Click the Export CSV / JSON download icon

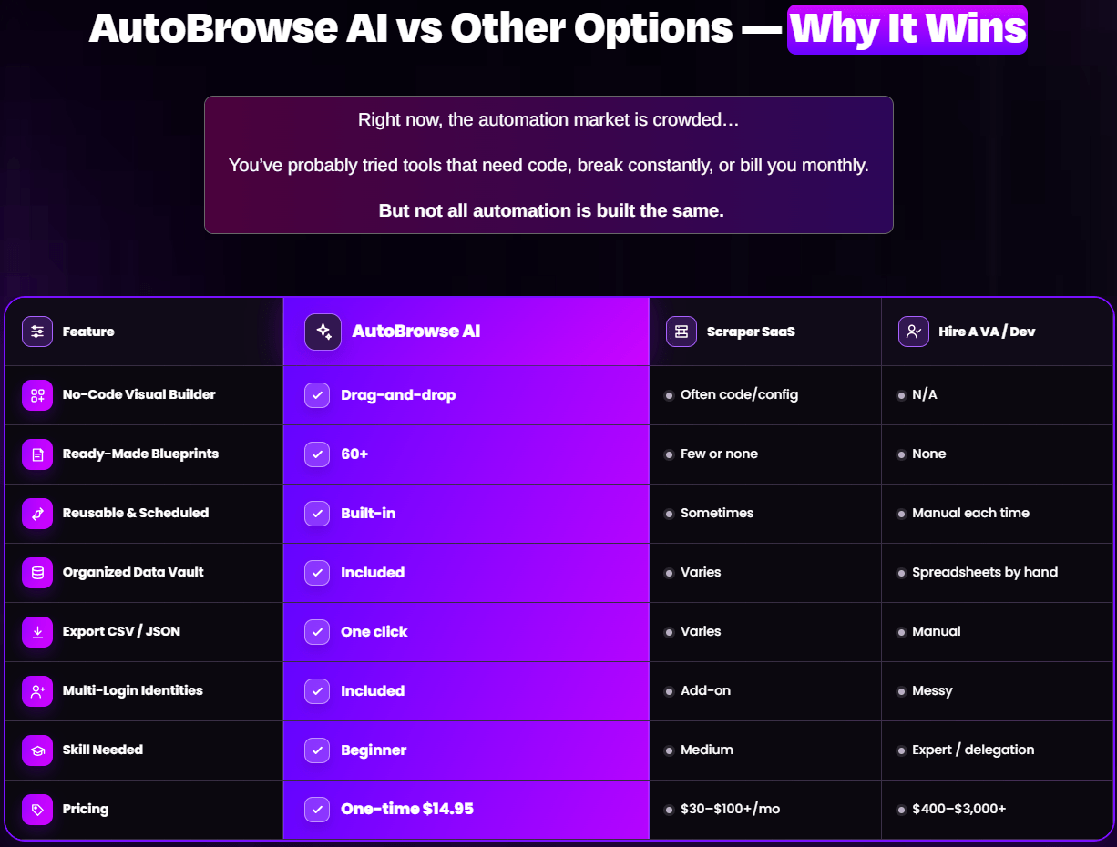[x=37, y=632]
